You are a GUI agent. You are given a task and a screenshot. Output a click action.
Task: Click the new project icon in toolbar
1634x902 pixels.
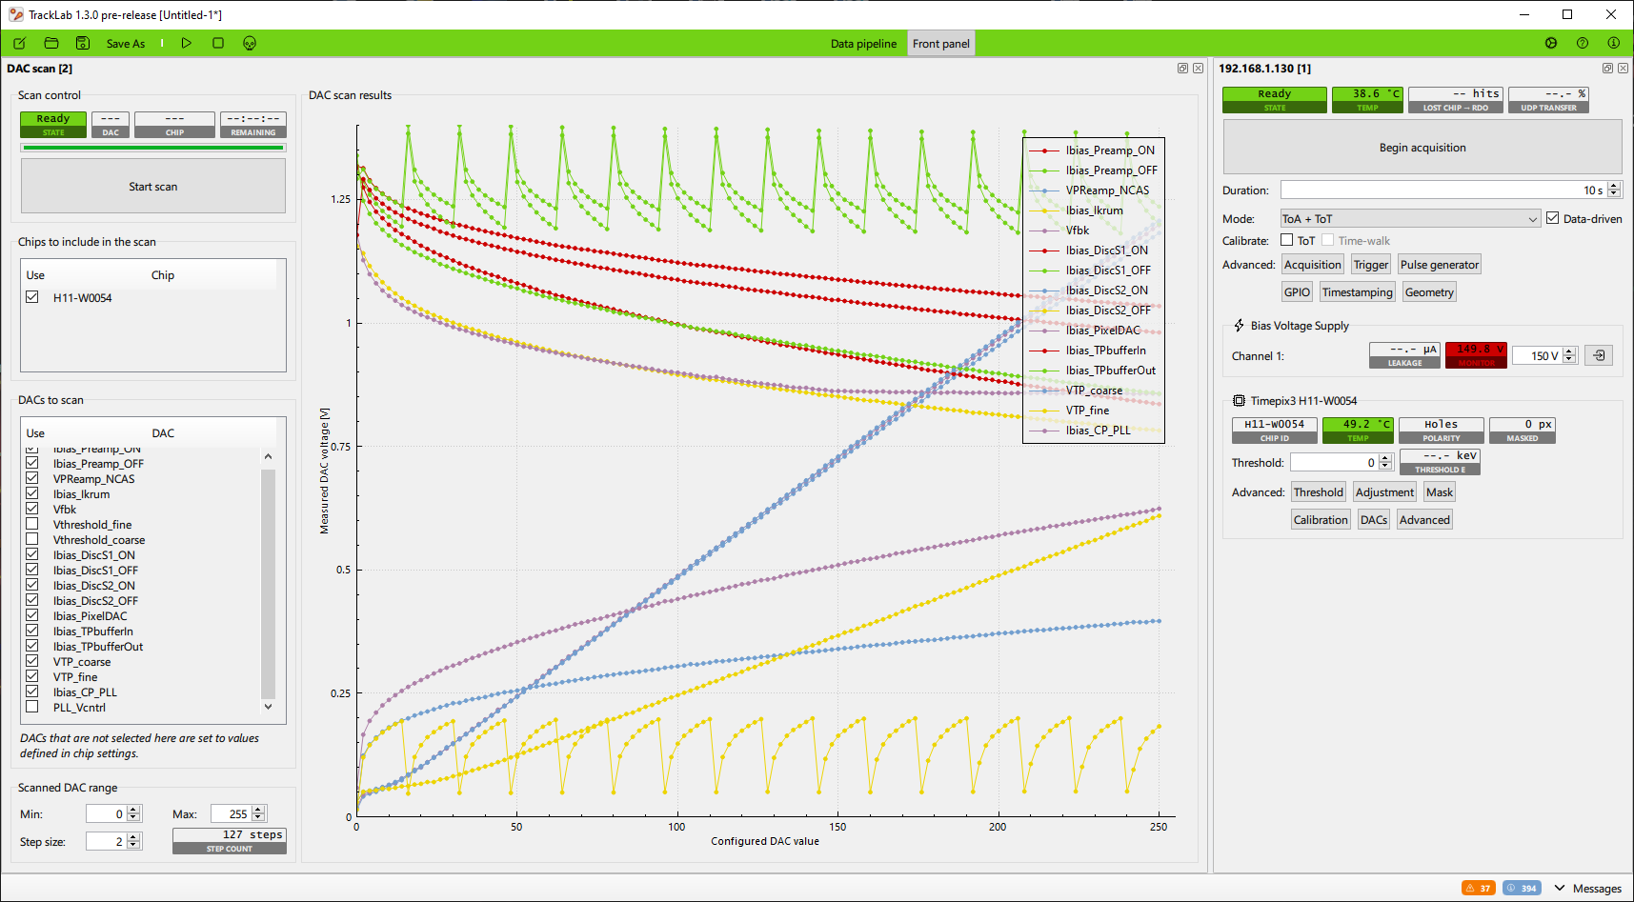point(20,43)
